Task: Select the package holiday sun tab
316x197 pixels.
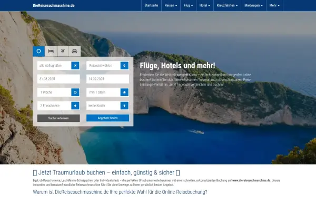Action: 38,51
